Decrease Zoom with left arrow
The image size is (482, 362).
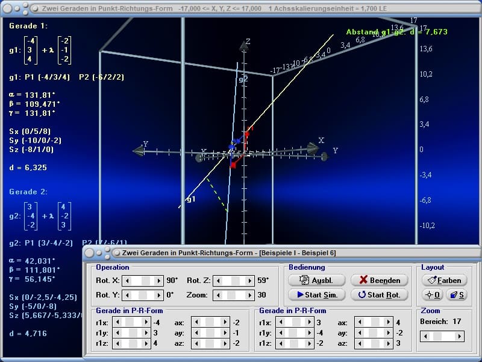coord(218,295)
